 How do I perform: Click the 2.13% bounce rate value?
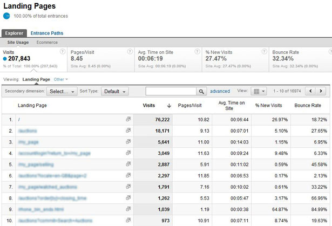[x=321, y=176]
